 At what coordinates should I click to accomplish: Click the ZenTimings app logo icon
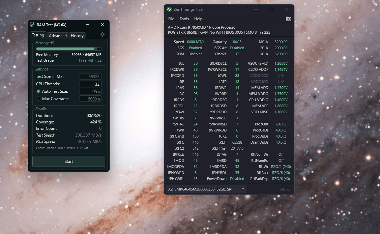pos(169,9)
